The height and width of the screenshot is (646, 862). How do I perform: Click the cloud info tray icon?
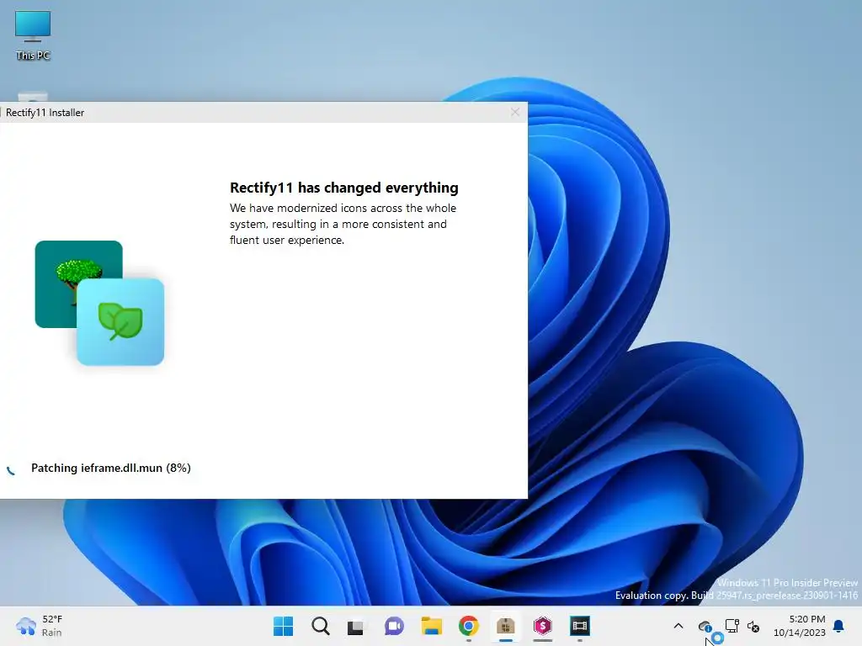705,626
